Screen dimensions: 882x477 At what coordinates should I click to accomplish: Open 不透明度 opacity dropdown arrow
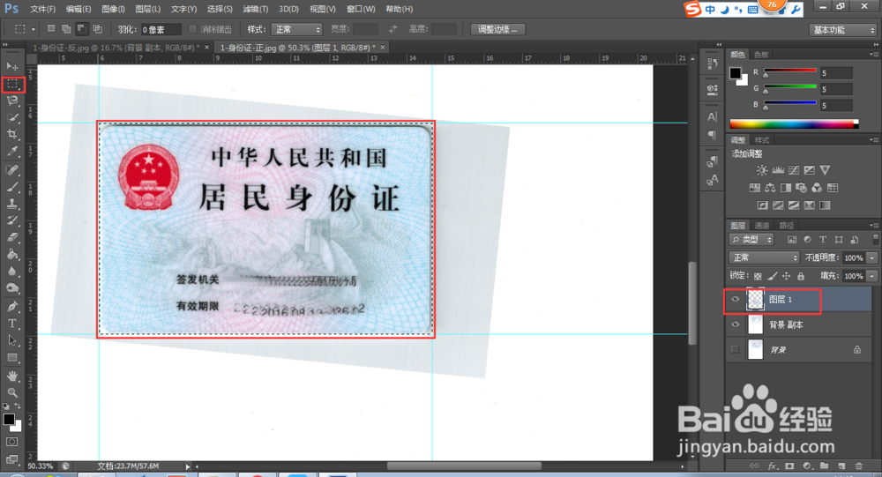pos(872,257)
